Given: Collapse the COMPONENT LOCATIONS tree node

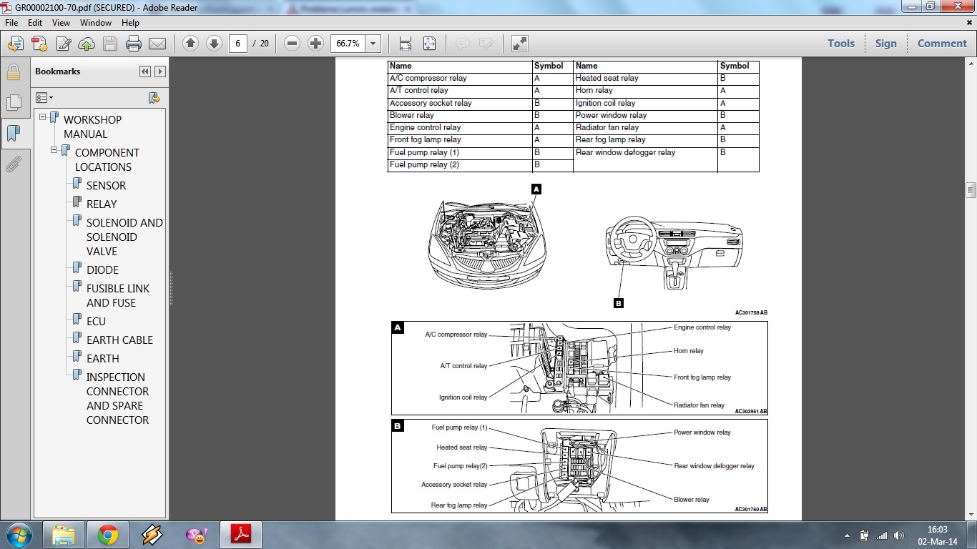Looking at the screenshot, I should coord(54,150).
